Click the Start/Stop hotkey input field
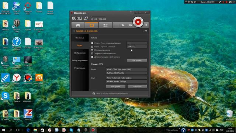Screen dimensions: 236x133 (x=137, y=43)
